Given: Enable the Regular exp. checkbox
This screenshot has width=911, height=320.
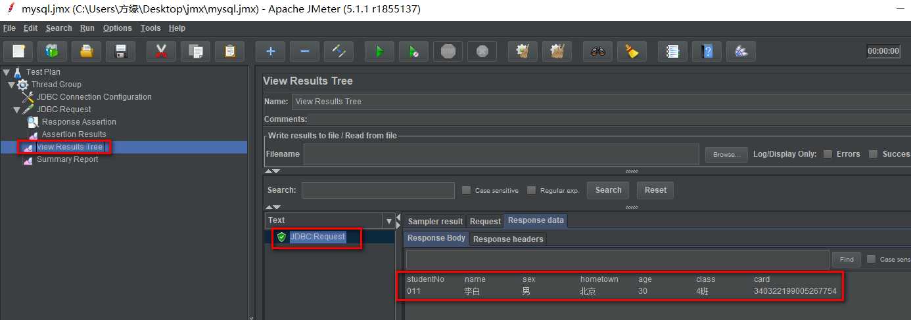Looking at the screenshot, I should [531, 190].
